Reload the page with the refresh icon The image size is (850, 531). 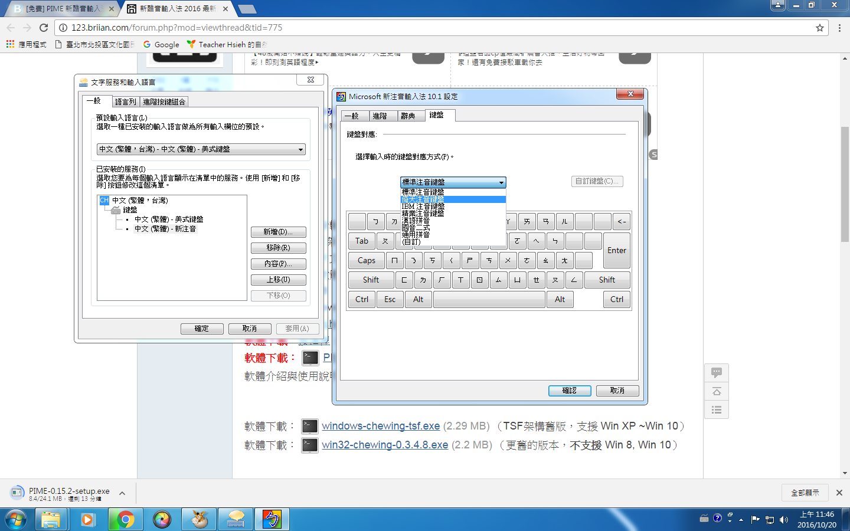tap(44, 28)
